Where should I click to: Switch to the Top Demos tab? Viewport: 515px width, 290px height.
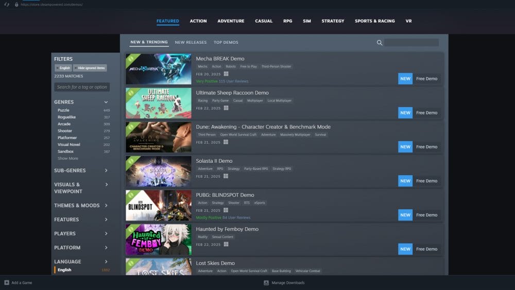(226, 42)
